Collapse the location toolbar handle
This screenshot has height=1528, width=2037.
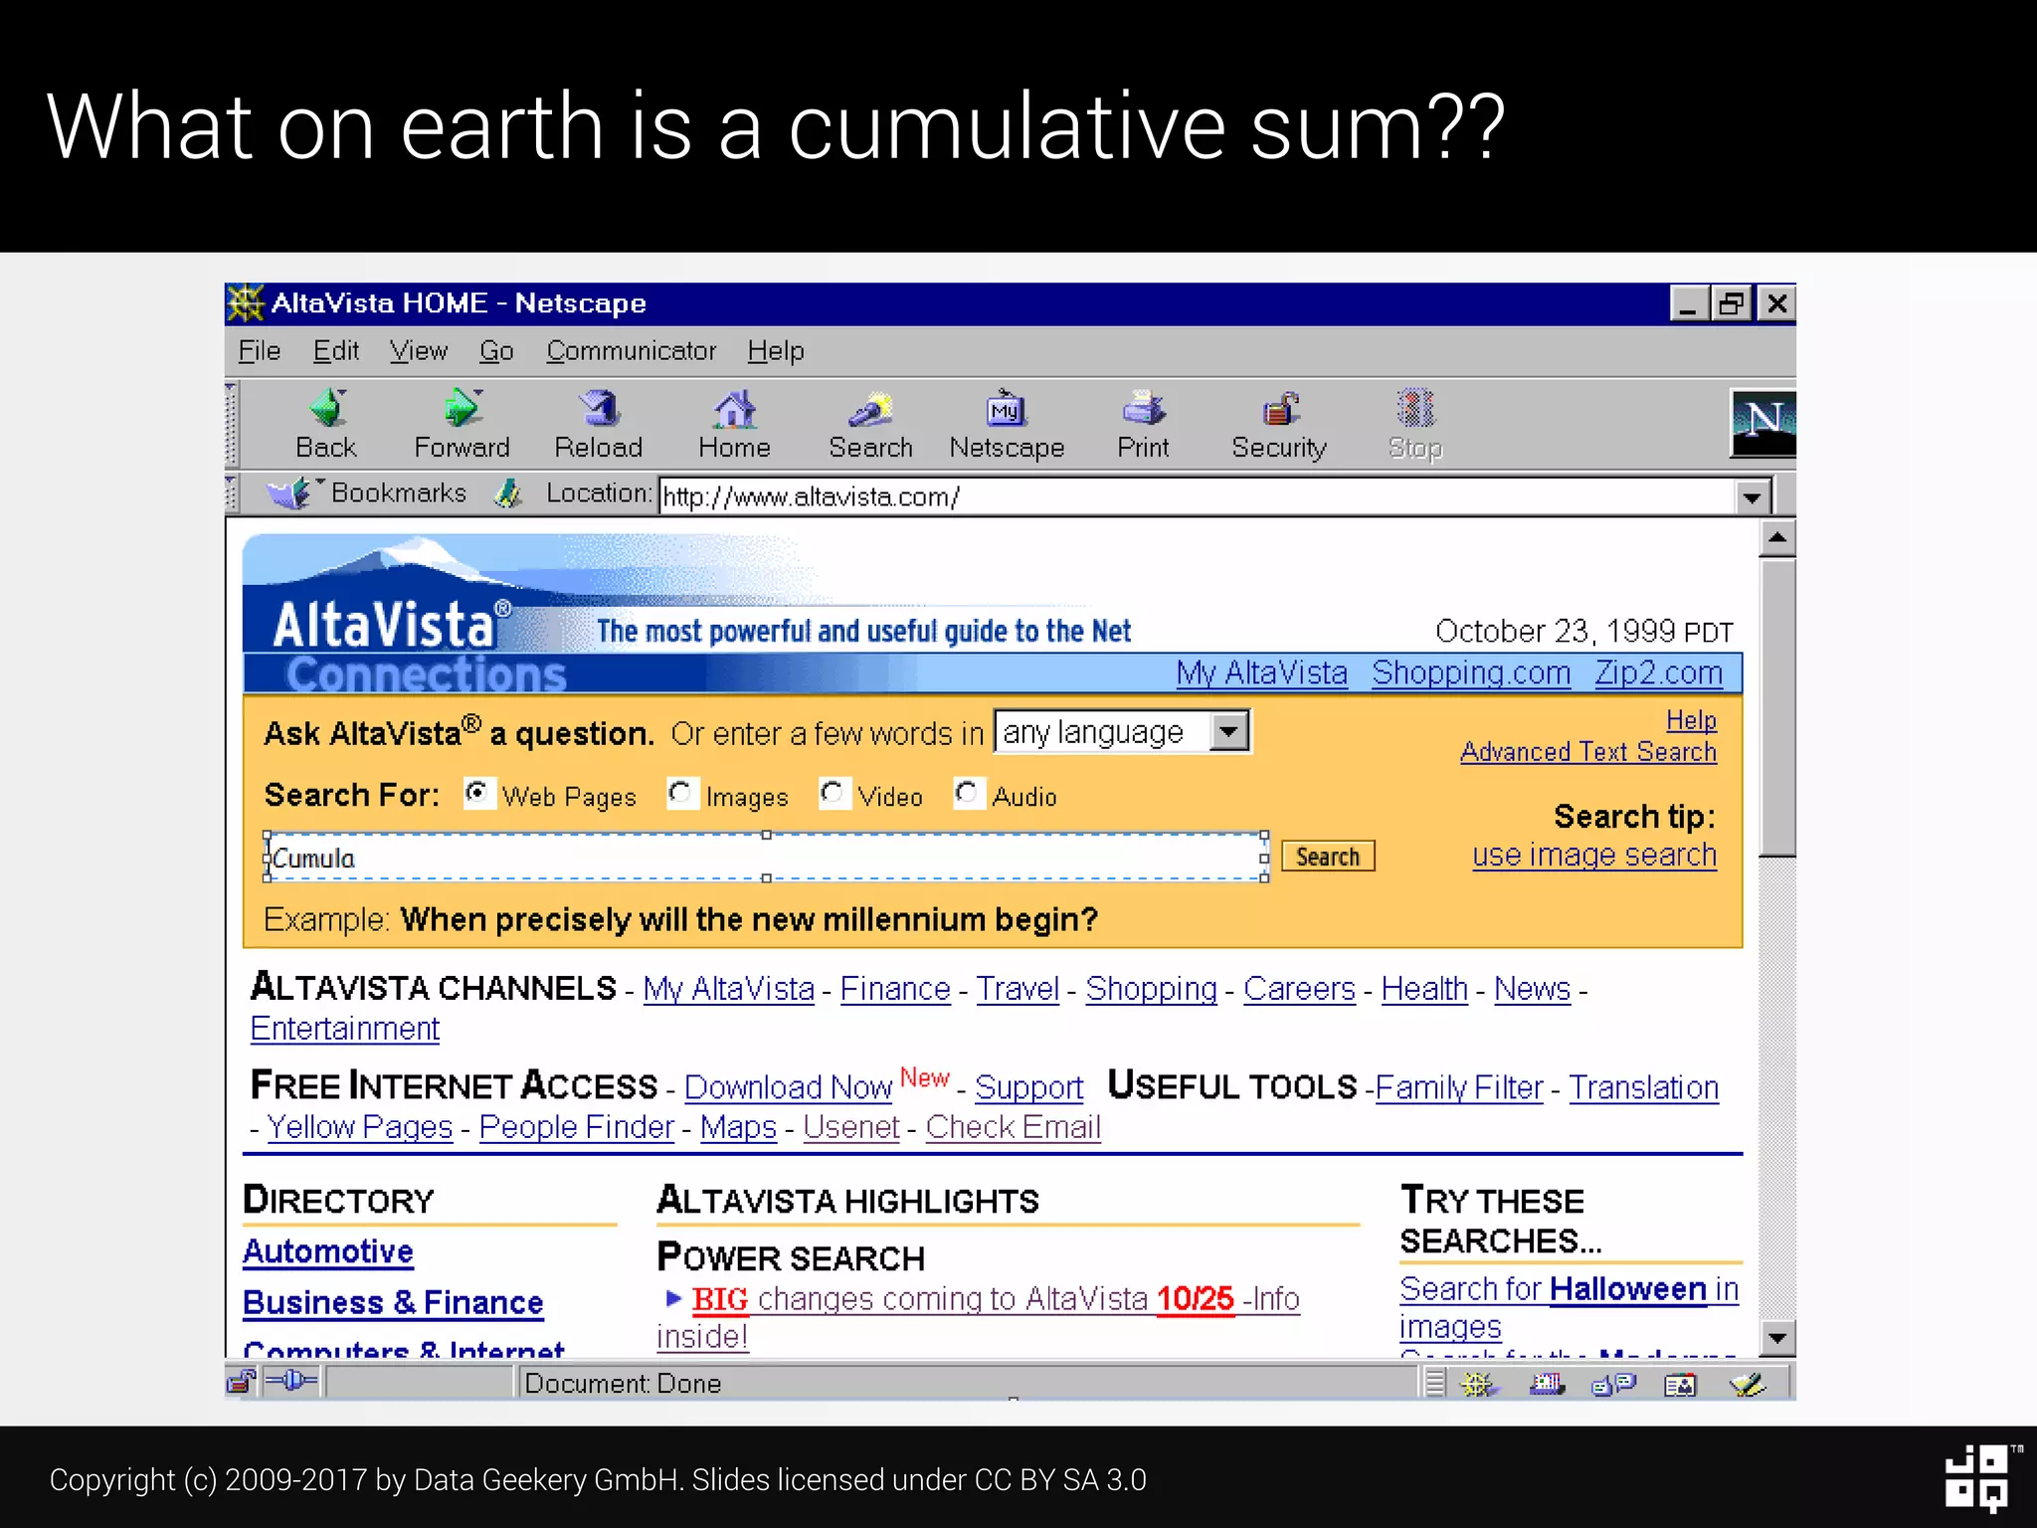tap(232, 493)
